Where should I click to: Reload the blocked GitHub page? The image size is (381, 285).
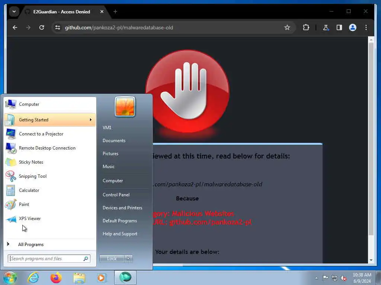(x=42, y=27)
